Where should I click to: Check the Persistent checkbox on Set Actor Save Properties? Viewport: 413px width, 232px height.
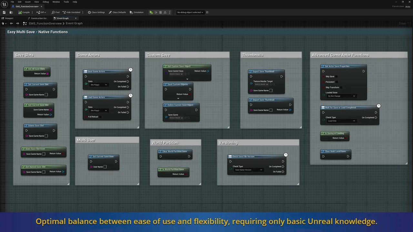pos(337,82)
